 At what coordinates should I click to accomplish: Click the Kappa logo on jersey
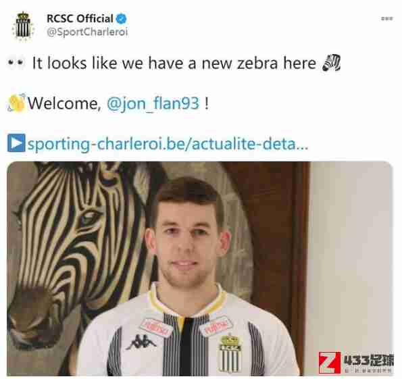coord(141,342)
